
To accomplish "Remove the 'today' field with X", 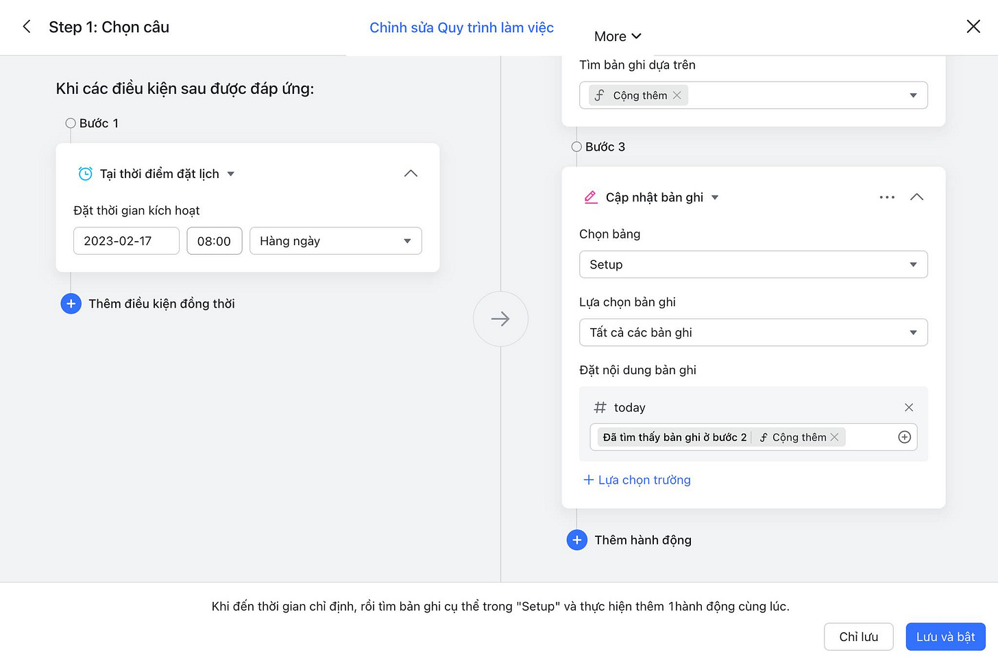I will 909,408.
